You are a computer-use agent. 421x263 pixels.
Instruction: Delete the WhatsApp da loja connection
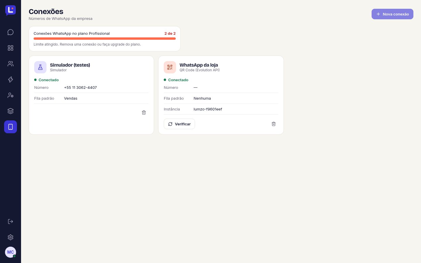[x=274, y=124]
